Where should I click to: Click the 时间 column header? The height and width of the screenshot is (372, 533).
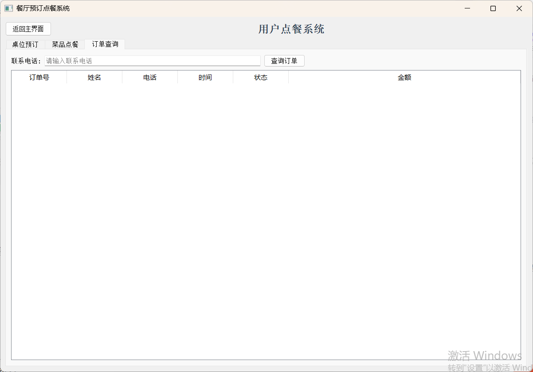(x=205, y=77)
